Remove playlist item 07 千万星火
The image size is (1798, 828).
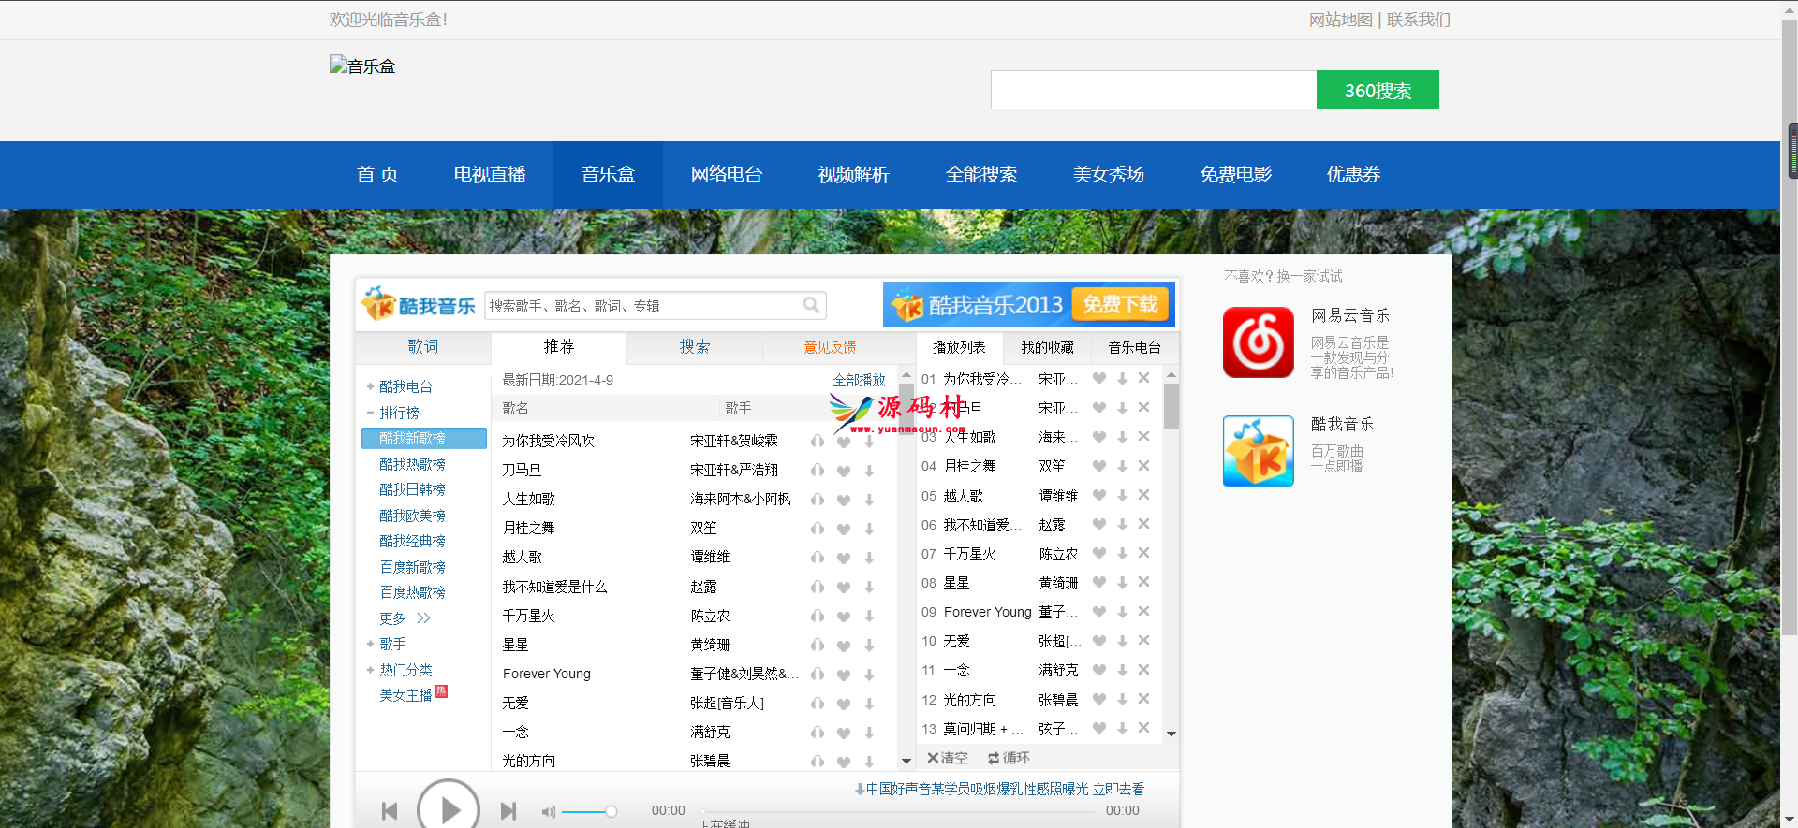click(1143, 553)
